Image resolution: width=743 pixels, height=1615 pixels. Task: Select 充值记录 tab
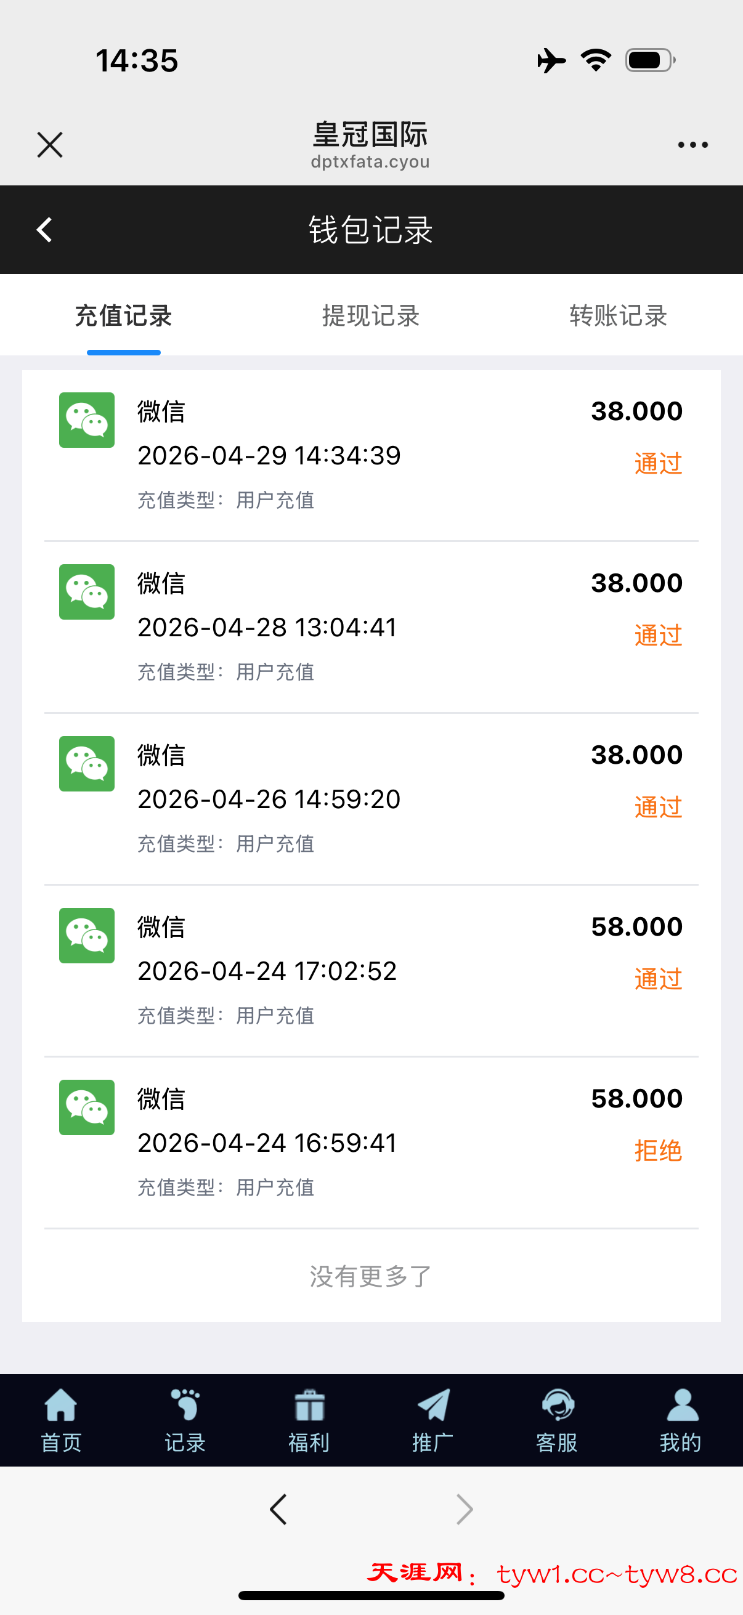[x=123, y=315]
